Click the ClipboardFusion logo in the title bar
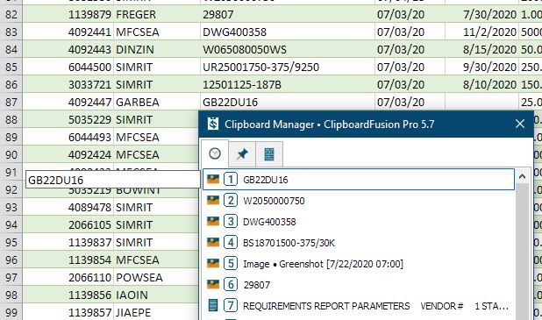This screenshot has width=542, height=320. 213,124
